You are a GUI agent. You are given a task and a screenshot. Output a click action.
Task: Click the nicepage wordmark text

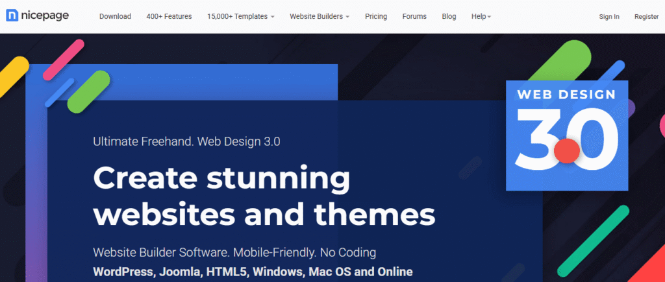(x=45, y=16)
